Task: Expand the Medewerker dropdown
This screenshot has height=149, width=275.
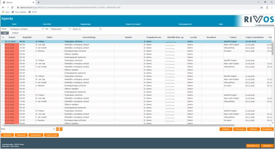Action: [x=60, y=29]
